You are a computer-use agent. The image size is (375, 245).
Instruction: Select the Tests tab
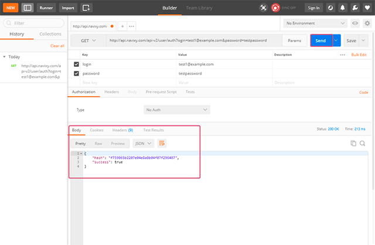coord(190,92)
